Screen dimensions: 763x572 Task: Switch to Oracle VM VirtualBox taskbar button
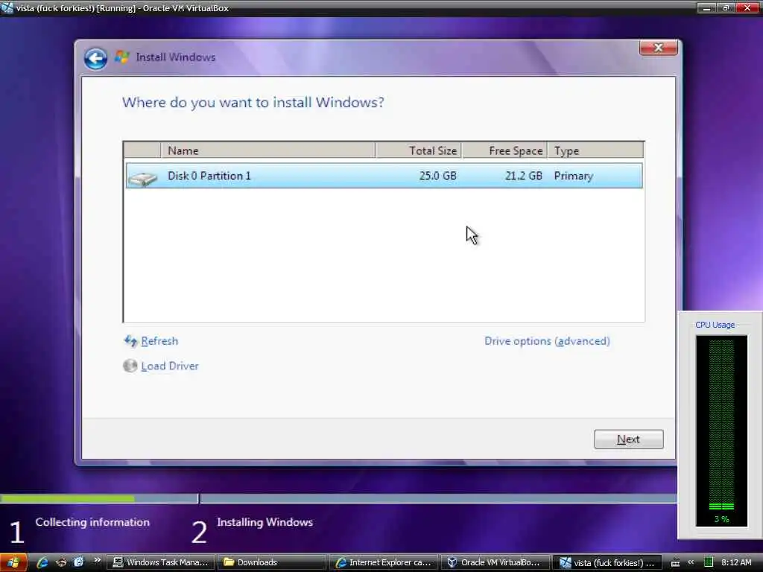click(x=496, y=562)
